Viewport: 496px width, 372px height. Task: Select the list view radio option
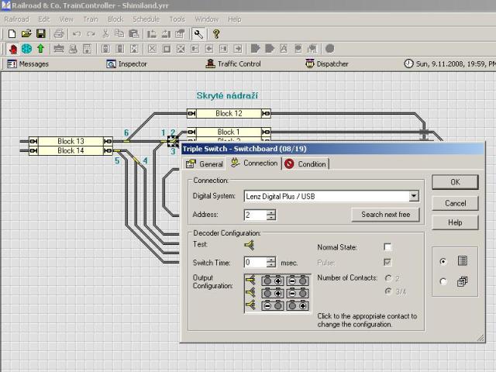(x=443, y=261)
